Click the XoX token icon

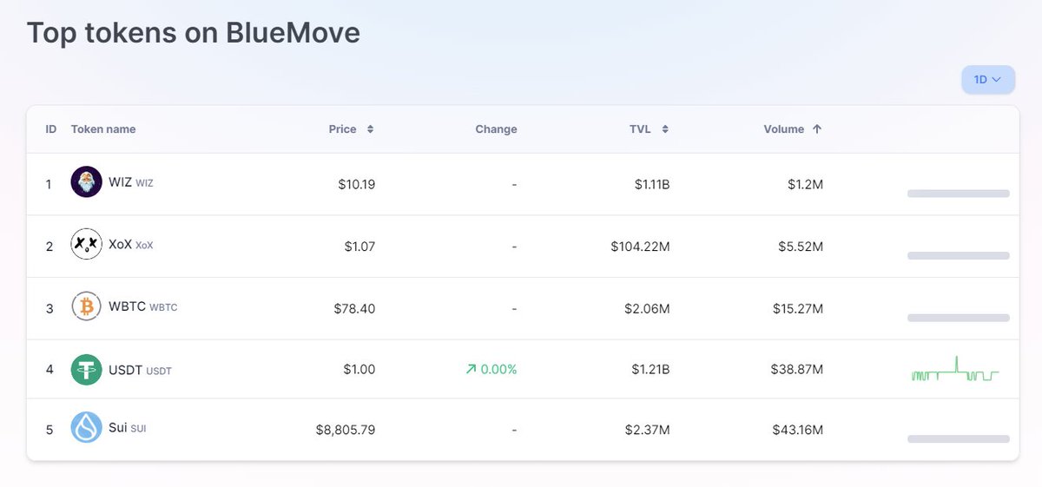click(x=86, y=245)
